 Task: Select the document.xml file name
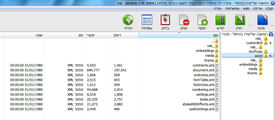coord(203,70)
